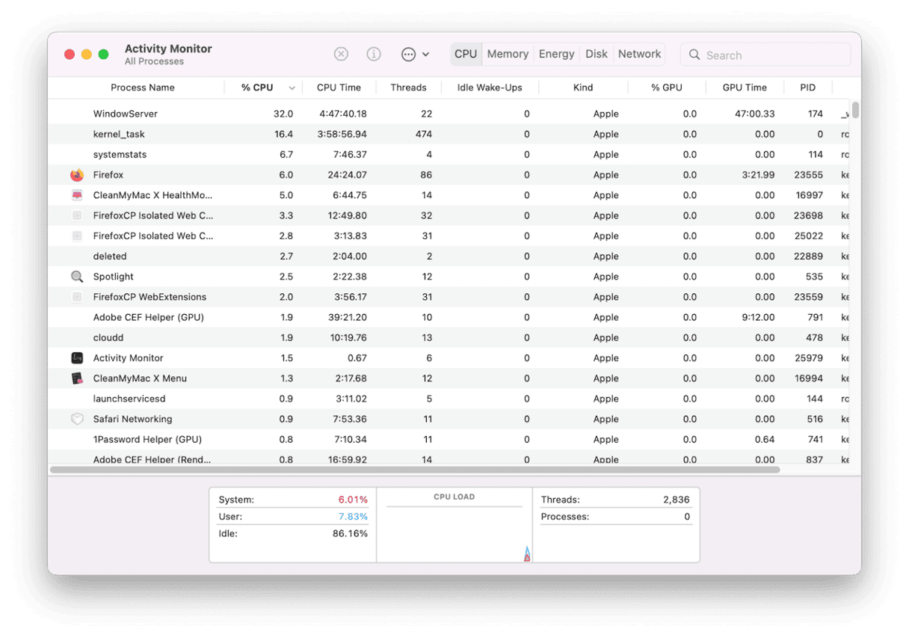
Task: Click kernel_task's thread count 474
Action: click(x=424, y=135)
